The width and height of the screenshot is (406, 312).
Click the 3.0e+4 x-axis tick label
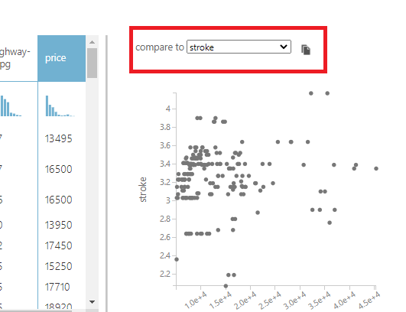point(294,301)
